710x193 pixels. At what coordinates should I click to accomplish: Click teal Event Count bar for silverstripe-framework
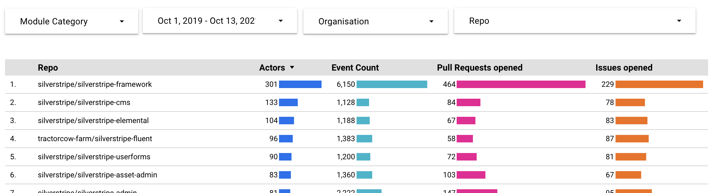[x=392, y=84]
